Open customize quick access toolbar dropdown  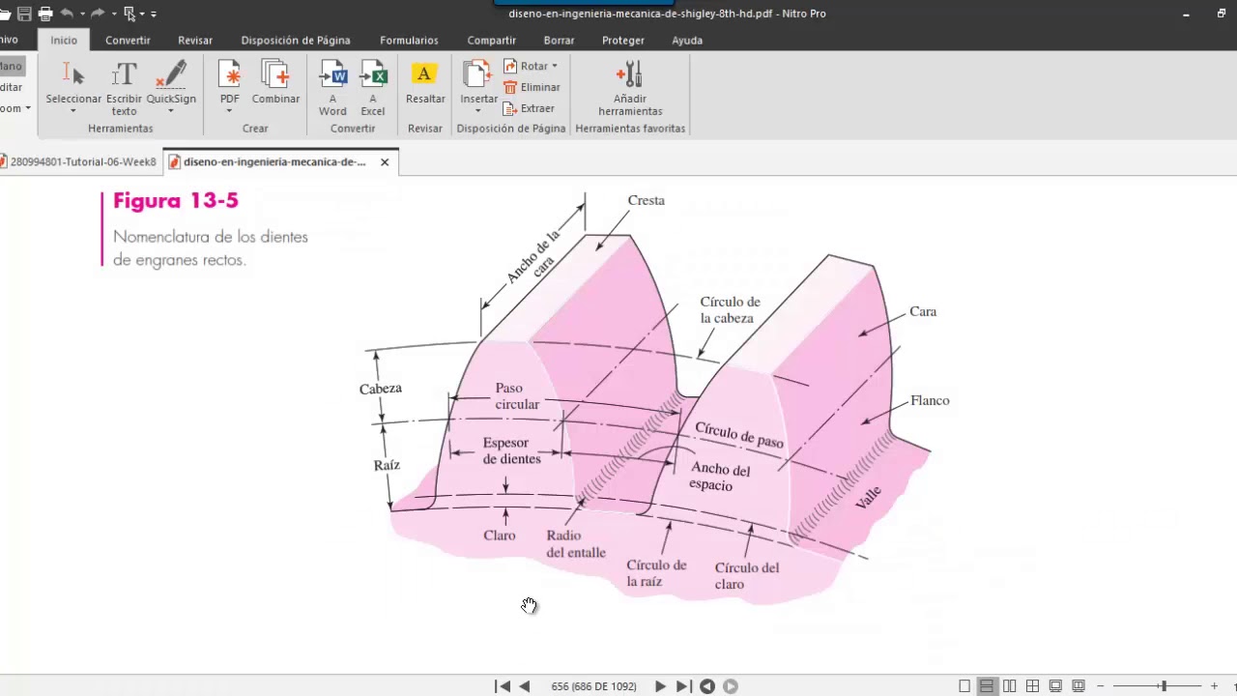click(x=154, y=14)
